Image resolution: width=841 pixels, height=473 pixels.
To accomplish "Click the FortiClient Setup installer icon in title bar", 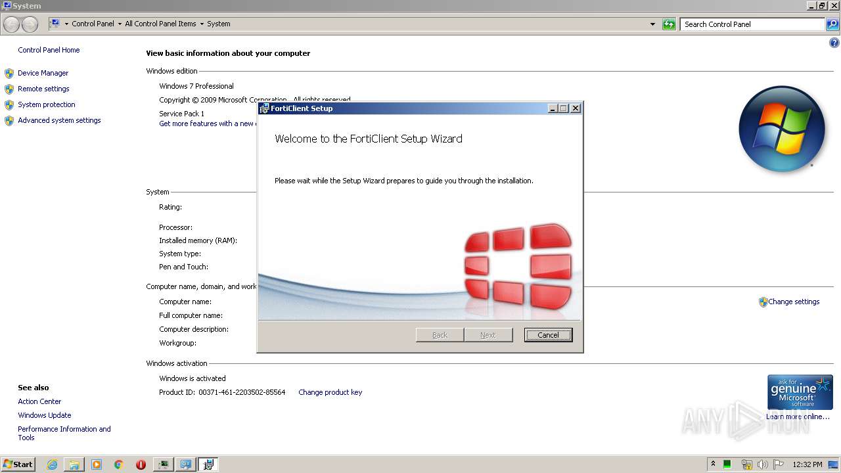I will (264, 108).
